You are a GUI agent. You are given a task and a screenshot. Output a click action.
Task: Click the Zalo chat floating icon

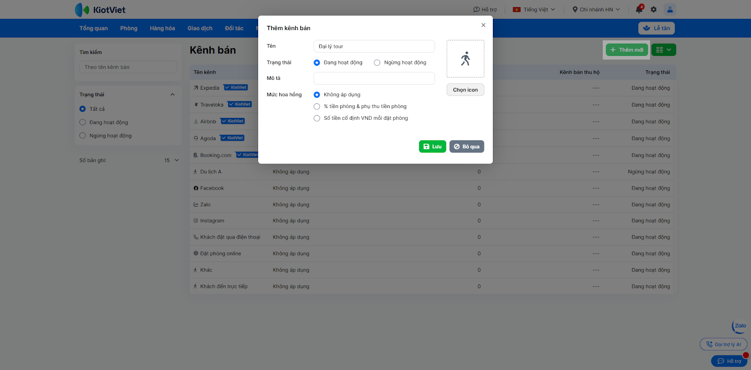(739, 326)
